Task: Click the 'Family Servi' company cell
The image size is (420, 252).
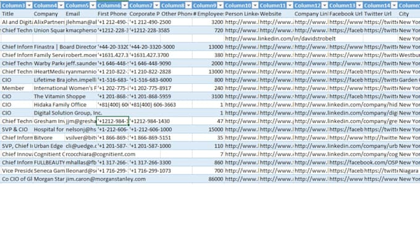Action: click(x=49, y=55)
